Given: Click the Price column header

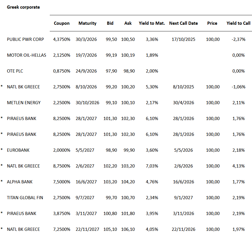Looking at the screenshot, I should click(x=212, y=23).
